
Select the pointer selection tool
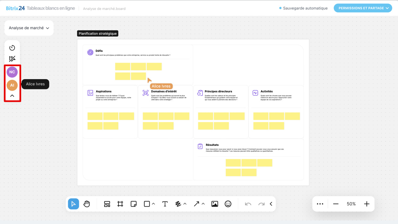(x=73, y=204)
